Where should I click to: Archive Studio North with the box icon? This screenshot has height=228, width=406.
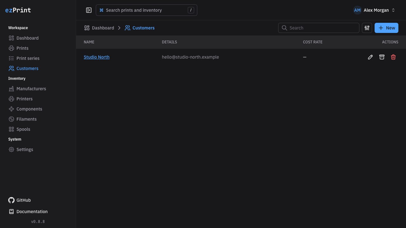point(382,57)
